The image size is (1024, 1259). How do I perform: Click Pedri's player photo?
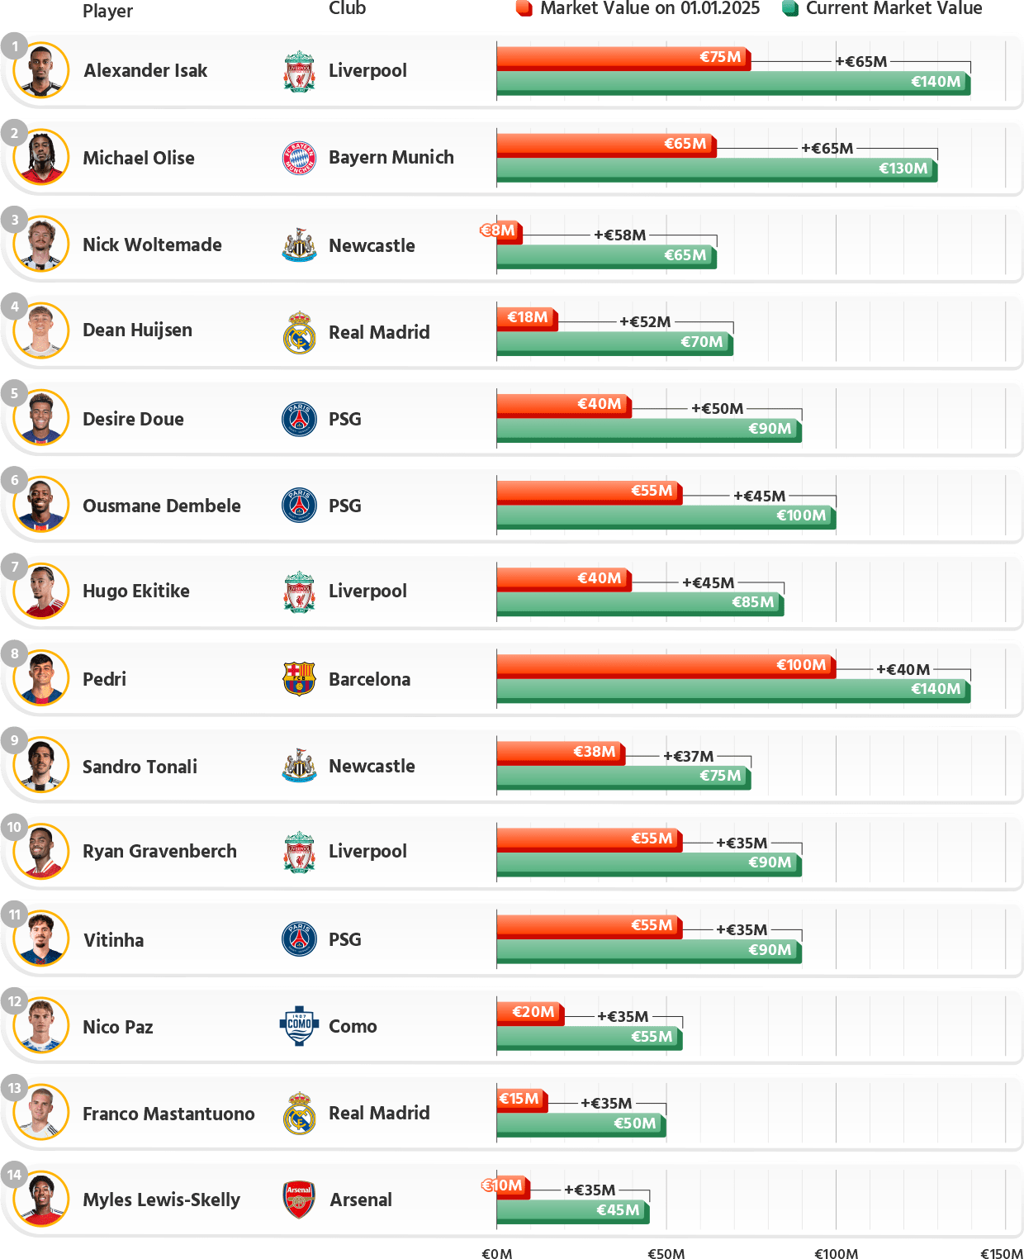point(41,678)
